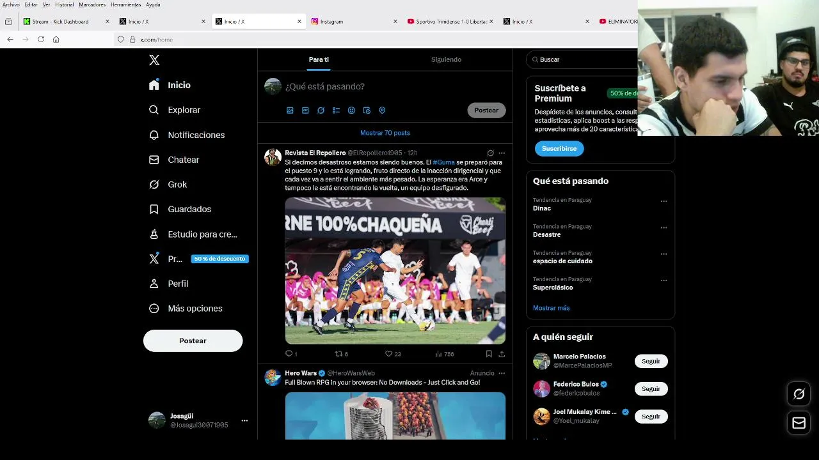
Task: Add a location tag to the post
Action: [x=382, y=111]
